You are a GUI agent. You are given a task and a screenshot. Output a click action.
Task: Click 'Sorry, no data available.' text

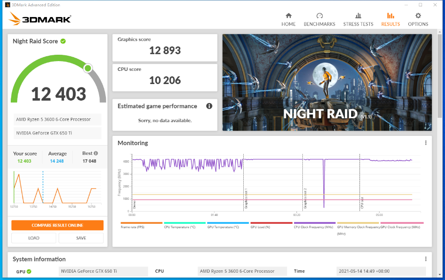(165, 120)
